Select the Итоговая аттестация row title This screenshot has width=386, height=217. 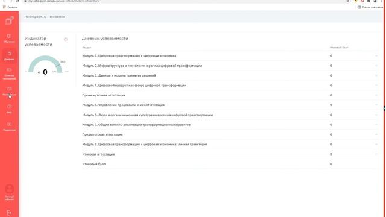coord(98,154)
